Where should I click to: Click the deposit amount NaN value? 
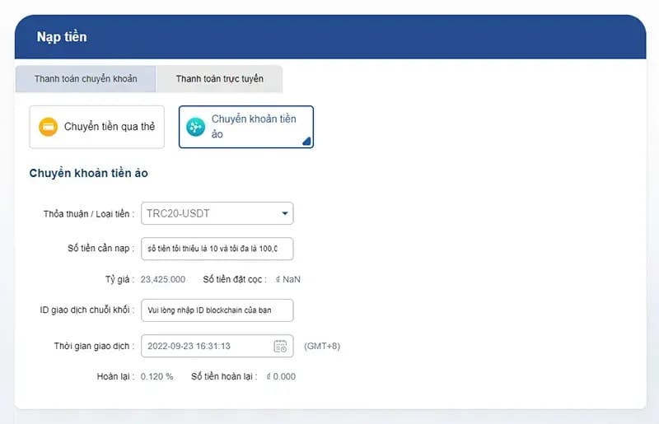[x=288, y=279]
